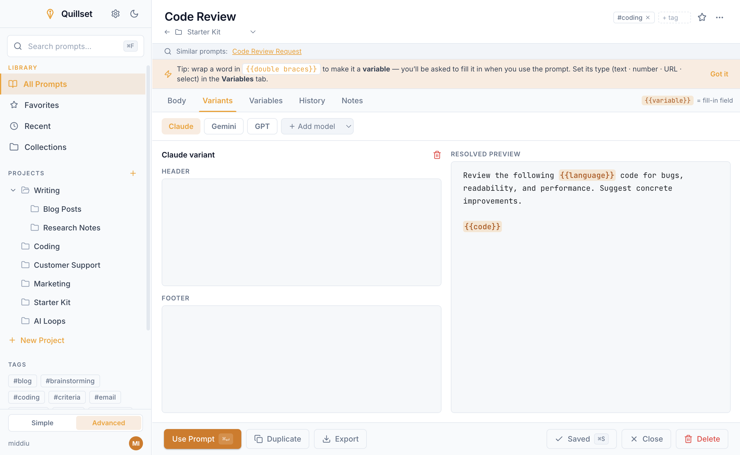This screenshot has height=455, width=740.
Task: Click the Similar prompts search icon
Action: pos(168,51)
